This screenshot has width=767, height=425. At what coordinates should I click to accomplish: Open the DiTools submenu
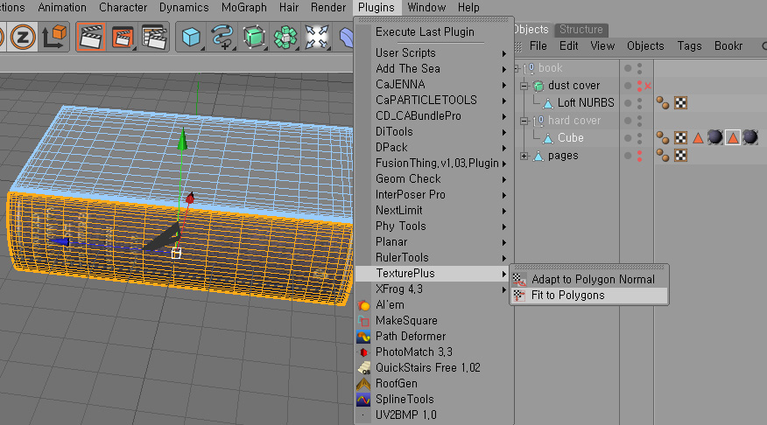tap(434, 132)
